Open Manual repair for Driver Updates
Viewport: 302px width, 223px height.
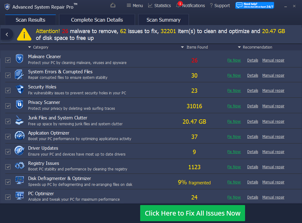[x=273, y=152]
